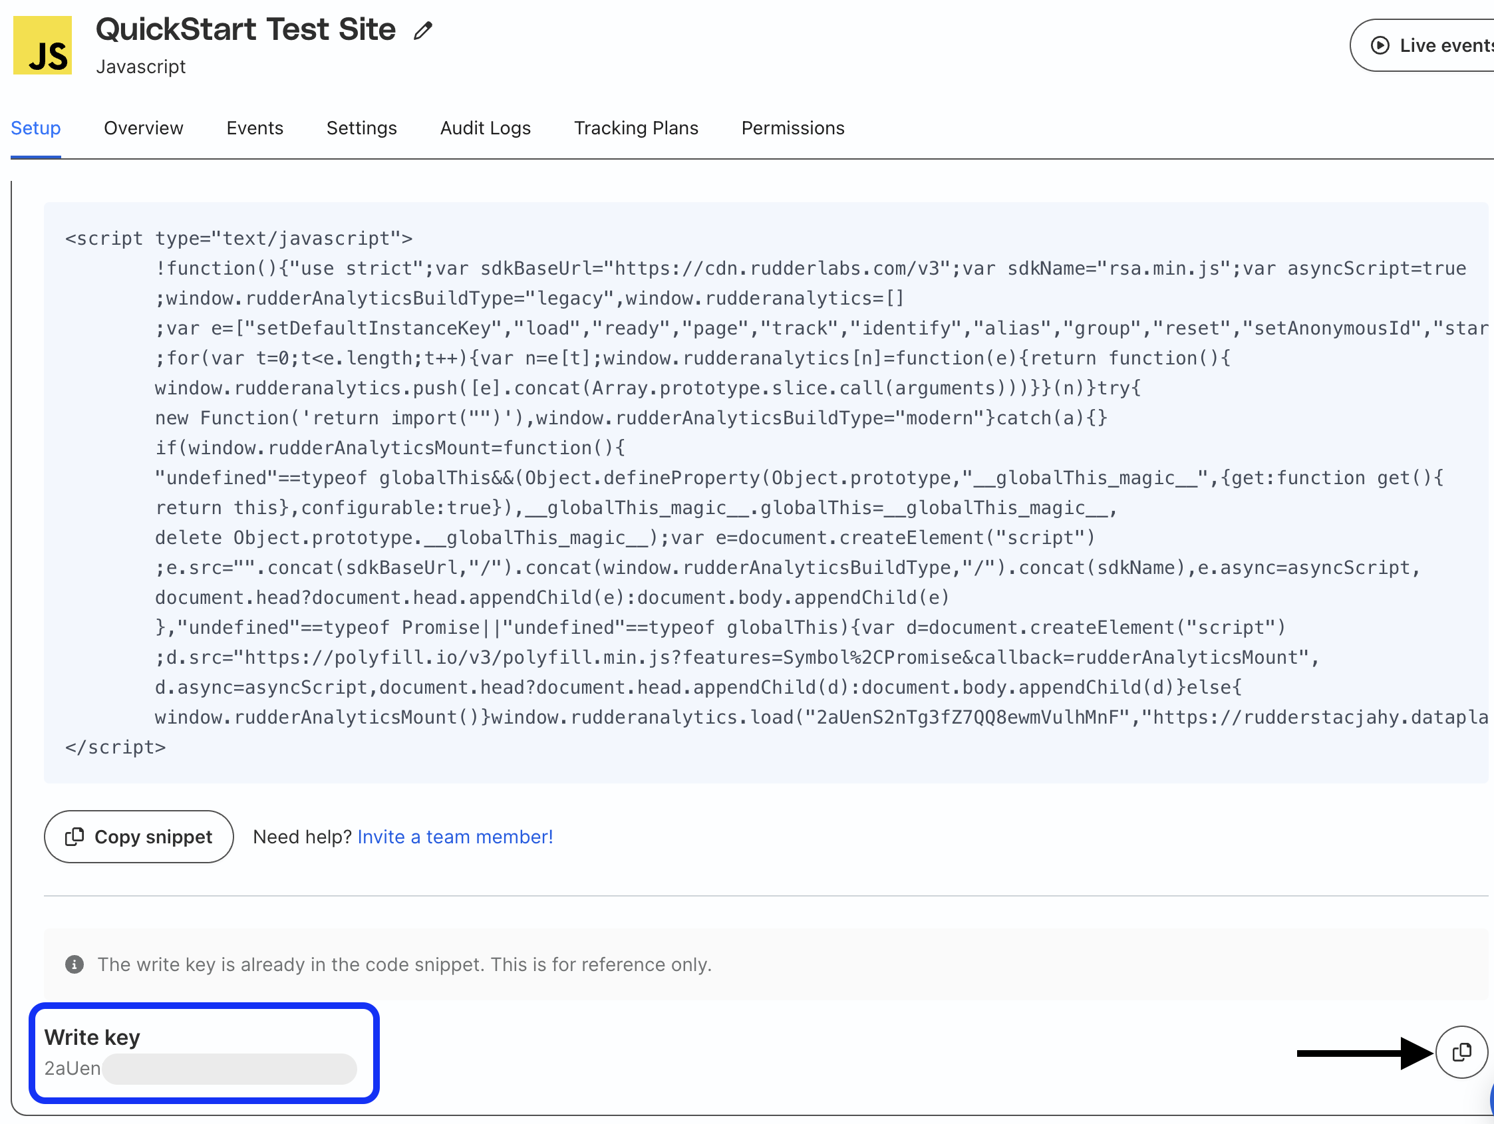
Task: Click the line beginning 'new Function('
Action: pyautogui.click(x=631, y=418)
